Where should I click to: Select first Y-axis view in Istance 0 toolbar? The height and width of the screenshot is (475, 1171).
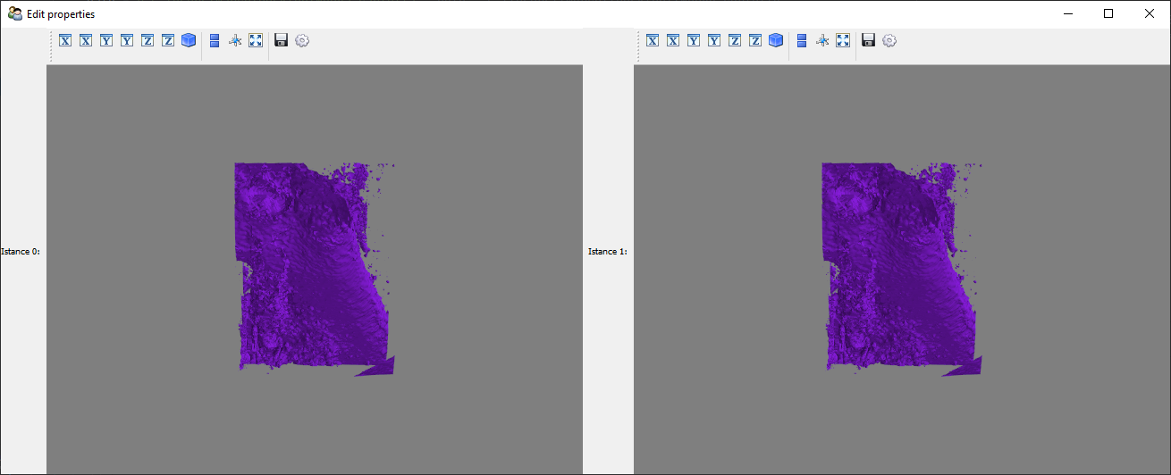(106, 40)
